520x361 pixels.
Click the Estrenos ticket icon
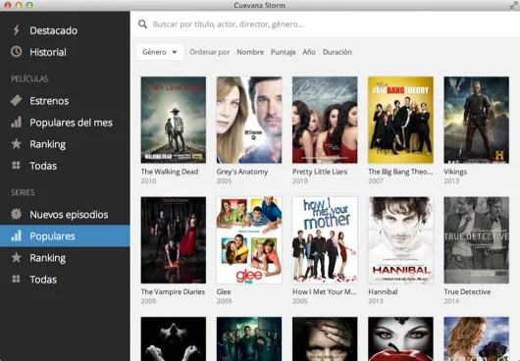click(16, 100)
